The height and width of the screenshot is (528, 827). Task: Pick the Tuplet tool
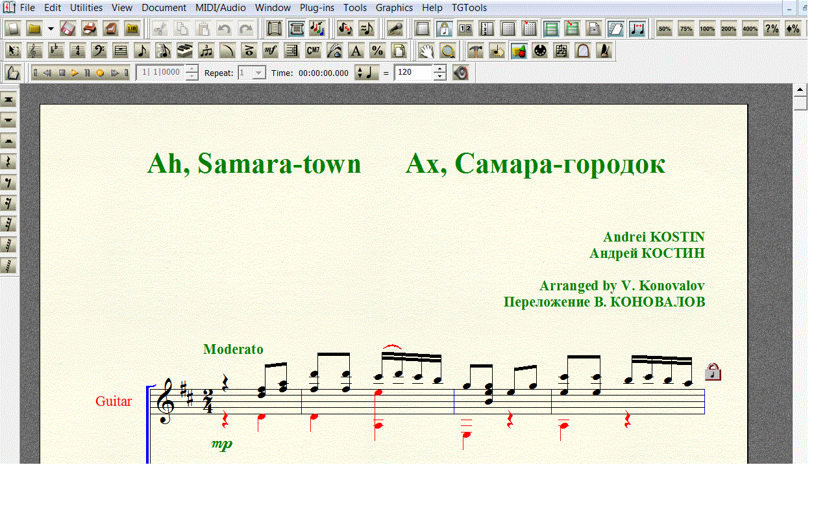[206, 51]
